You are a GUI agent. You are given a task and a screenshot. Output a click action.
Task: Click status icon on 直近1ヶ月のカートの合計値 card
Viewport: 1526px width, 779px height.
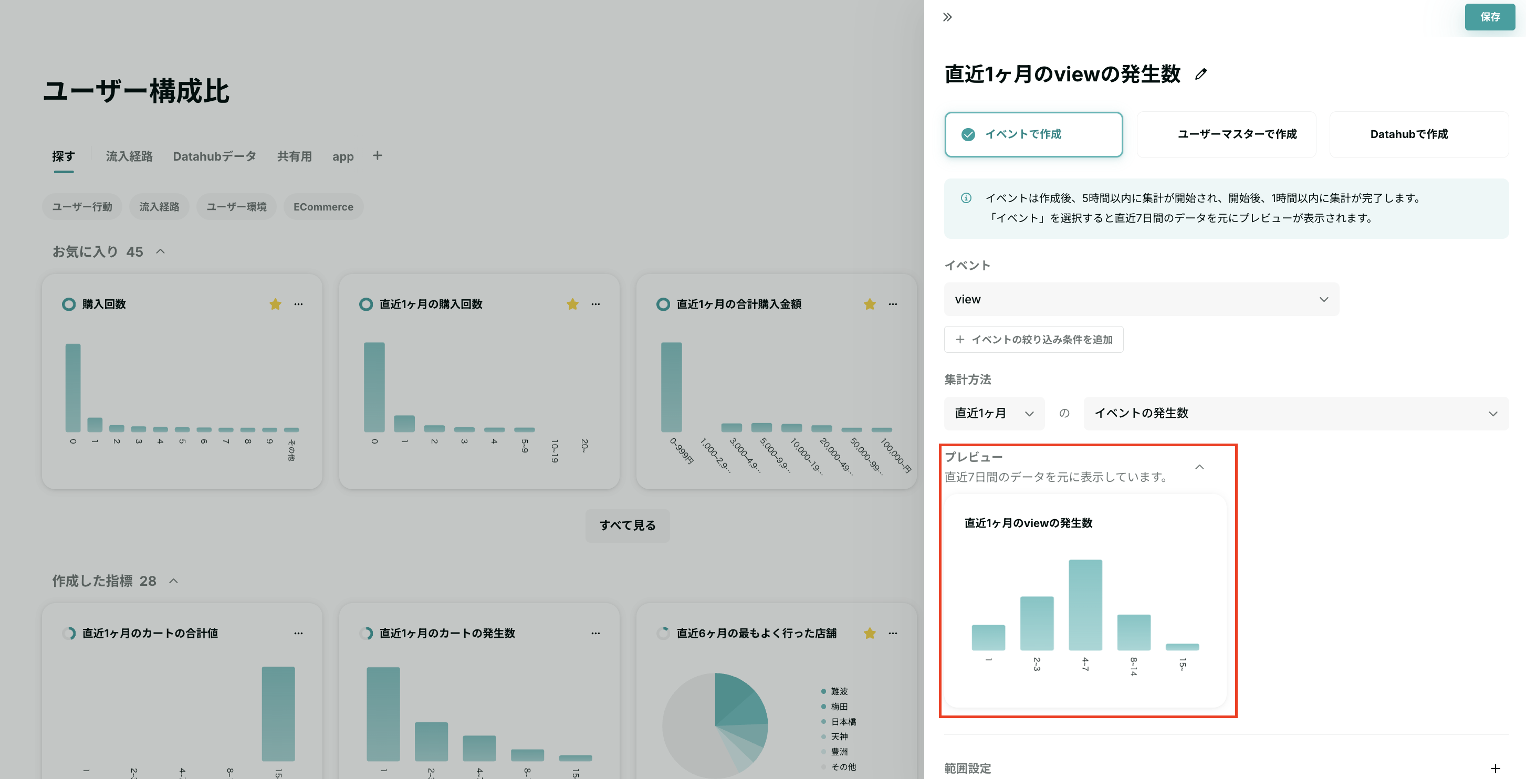[69, 633]
